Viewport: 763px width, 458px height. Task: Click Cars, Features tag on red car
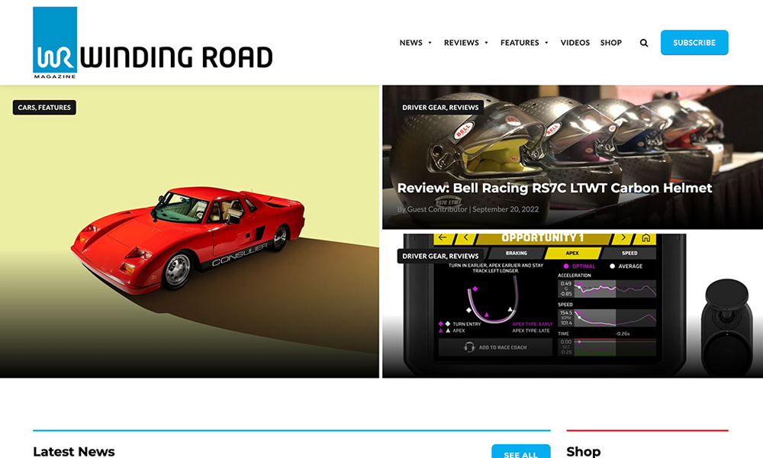pyautogui.click(x=44, y=108)
